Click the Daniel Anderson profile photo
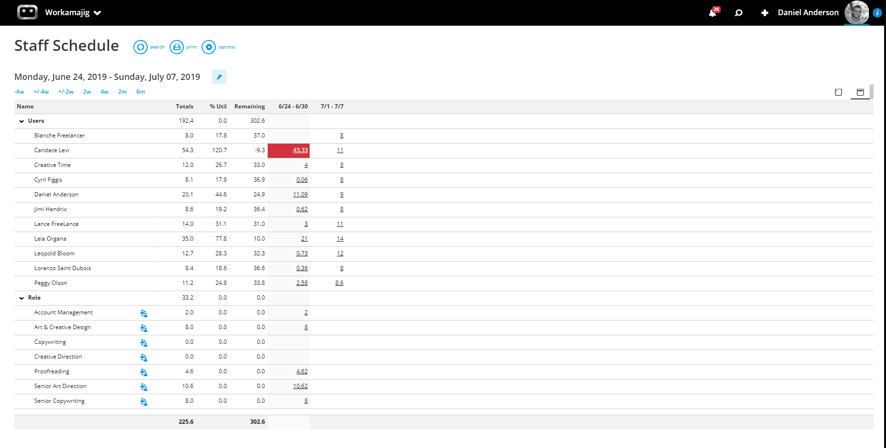Screen dimensions: 886x448 (856, 12)
